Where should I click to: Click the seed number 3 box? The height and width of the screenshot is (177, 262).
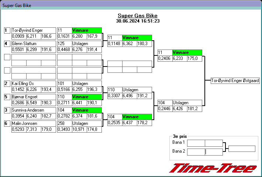click(7, 110)
